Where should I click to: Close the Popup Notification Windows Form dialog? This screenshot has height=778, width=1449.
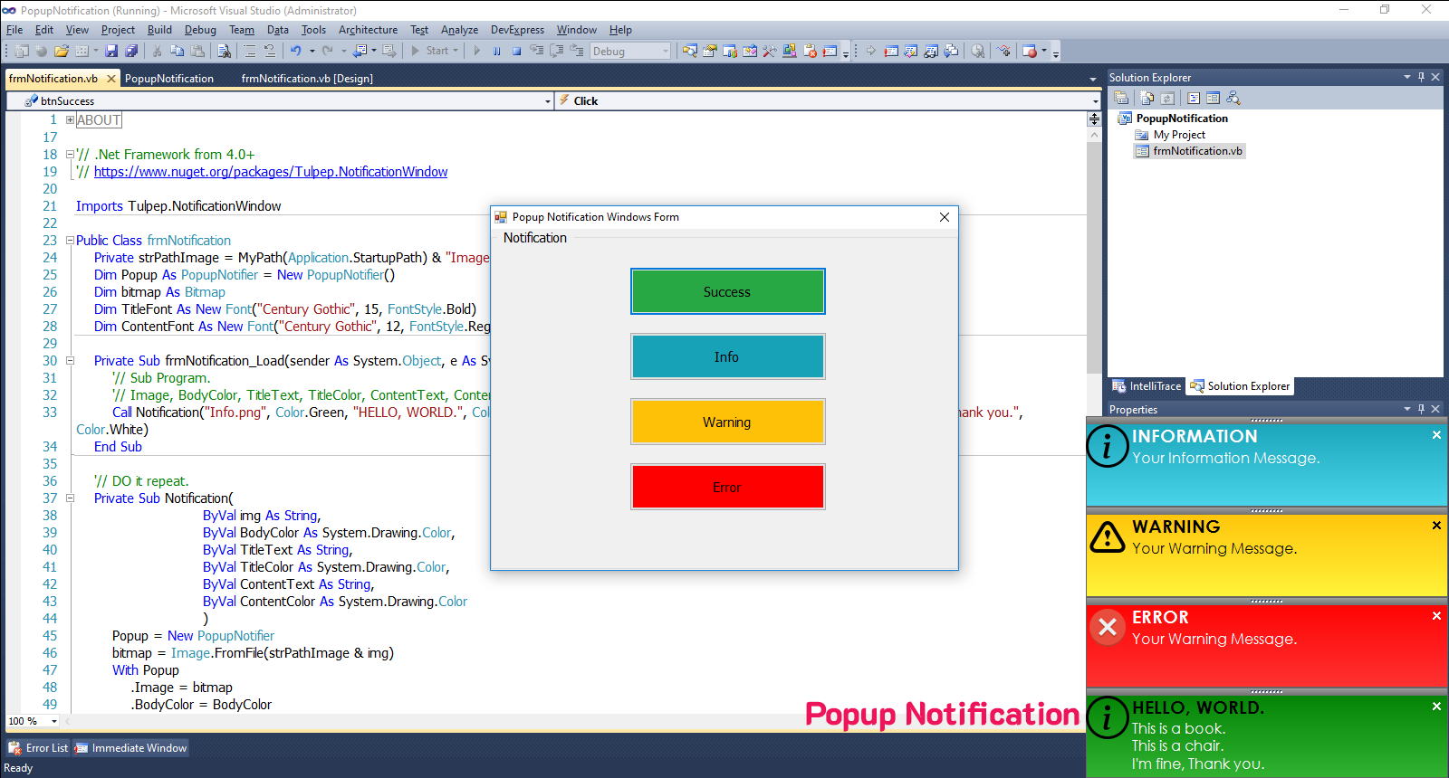[x=945, y=217]
